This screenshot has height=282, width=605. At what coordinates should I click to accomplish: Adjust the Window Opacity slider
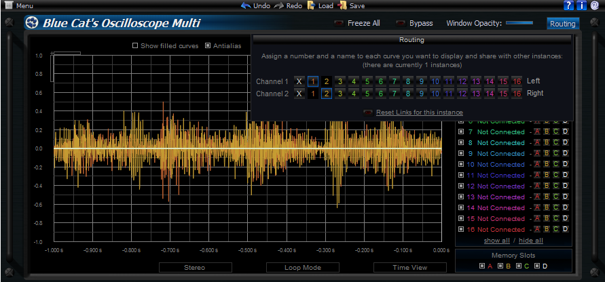pos(519,23)
